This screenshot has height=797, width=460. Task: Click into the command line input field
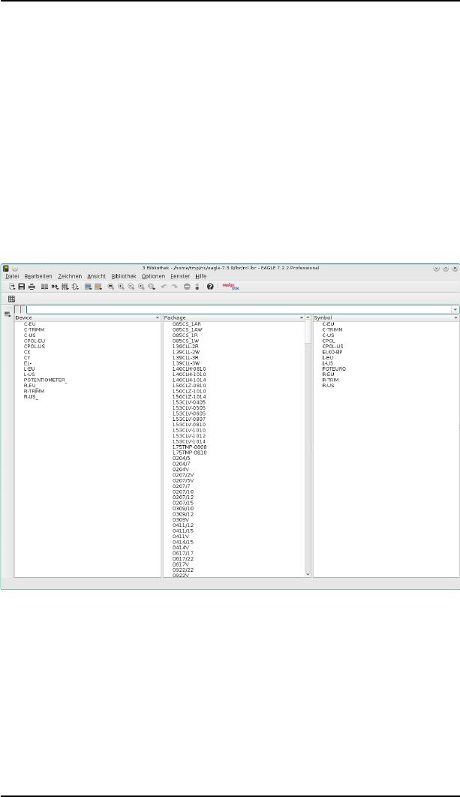(x=239, y=309)
